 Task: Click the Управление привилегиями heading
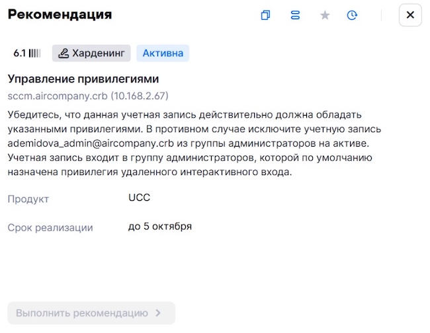tap(73, 79)
